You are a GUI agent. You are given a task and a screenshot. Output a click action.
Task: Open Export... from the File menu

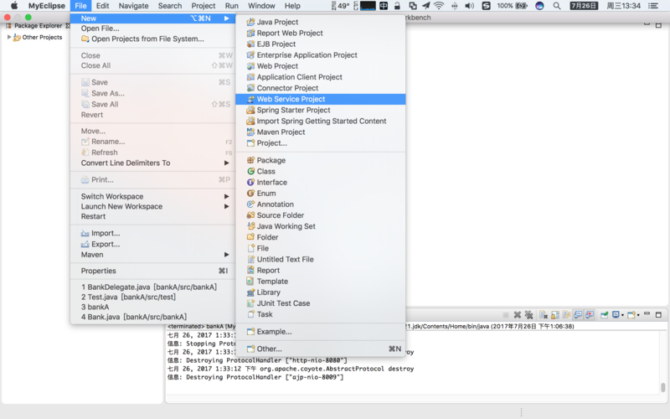tap(152, 244)
